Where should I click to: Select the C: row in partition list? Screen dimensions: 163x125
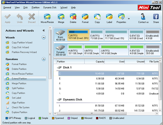[108, 74]
